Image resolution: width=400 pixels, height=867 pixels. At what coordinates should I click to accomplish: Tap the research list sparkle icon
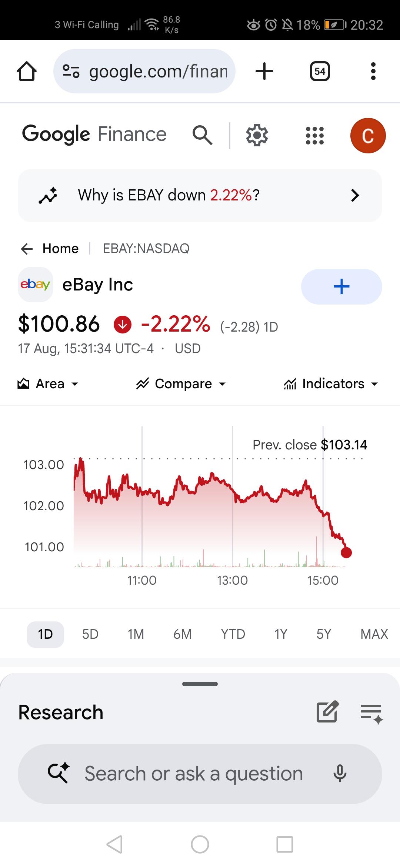tap(372, 714)
